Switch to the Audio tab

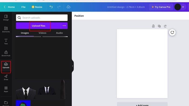pos(59,33)
